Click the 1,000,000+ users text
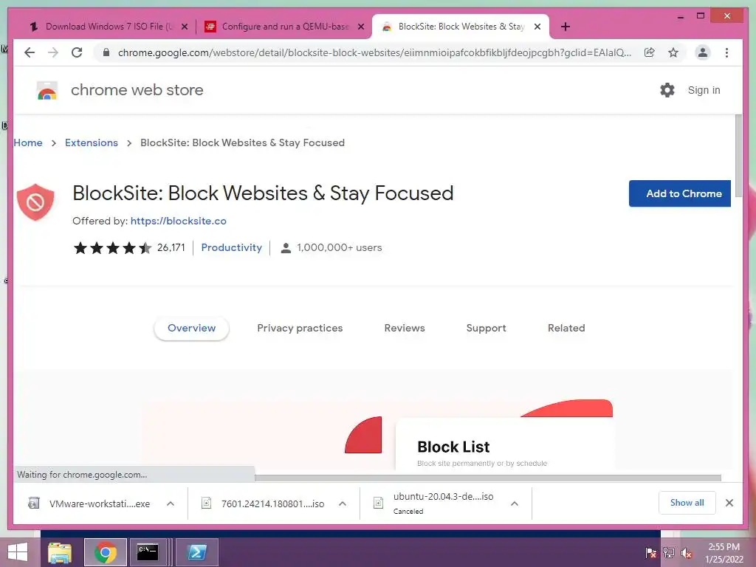The width and height of the screenshot is (756, 567). pos(339,247)
